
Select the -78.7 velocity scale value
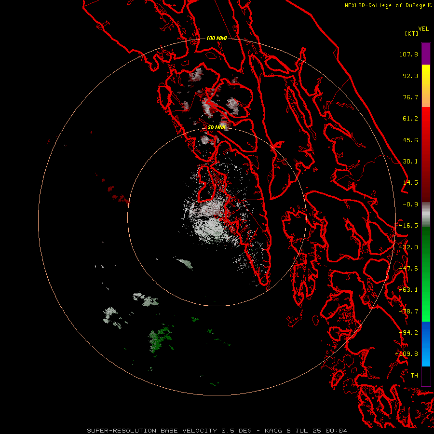point(408,312)
